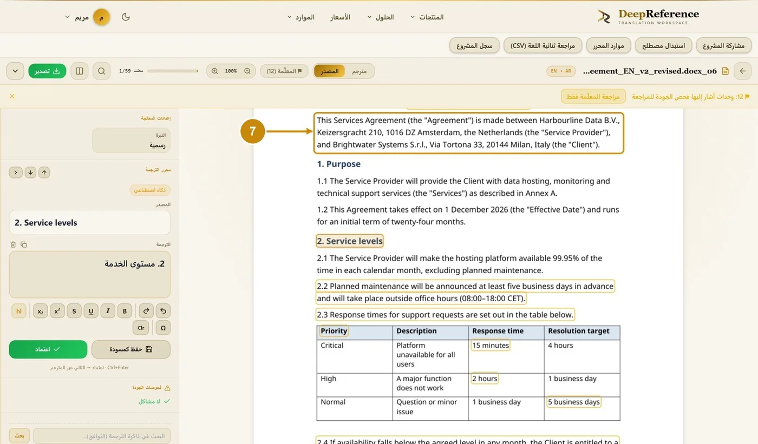Open the مريم user account menu
Screen dimensions: 758x444
click(x=88, y=17)
